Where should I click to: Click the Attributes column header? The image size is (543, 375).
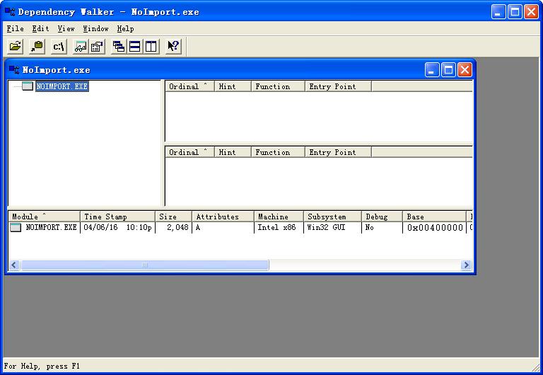(x=223, y=217)
